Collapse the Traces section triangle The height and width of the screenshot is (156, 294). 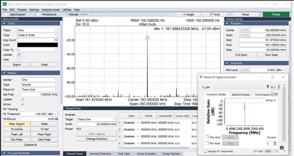coord(4,23)
